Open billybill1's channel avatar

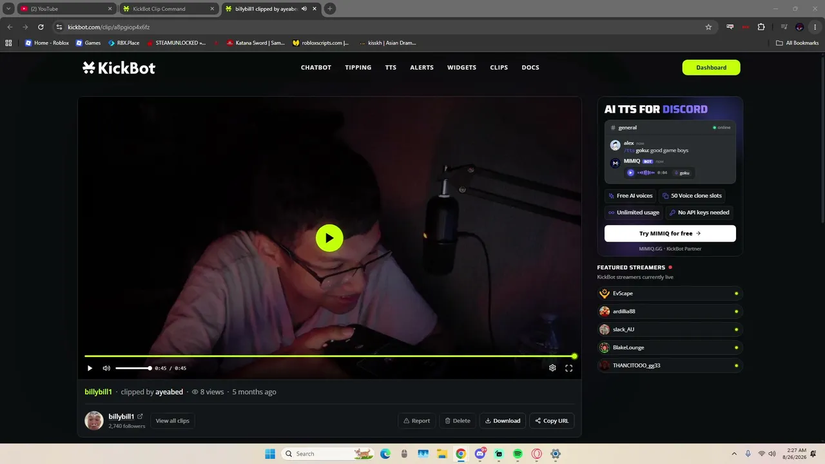[x=94, y=421]
